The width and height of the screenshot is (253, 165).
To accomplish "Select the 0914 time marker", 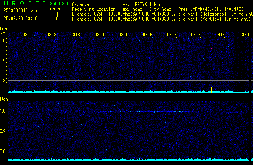I will 99,35.
